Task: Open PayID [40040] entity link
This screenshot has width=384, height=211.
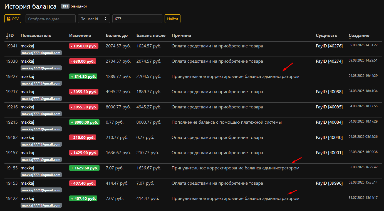Action: [329, 138]
